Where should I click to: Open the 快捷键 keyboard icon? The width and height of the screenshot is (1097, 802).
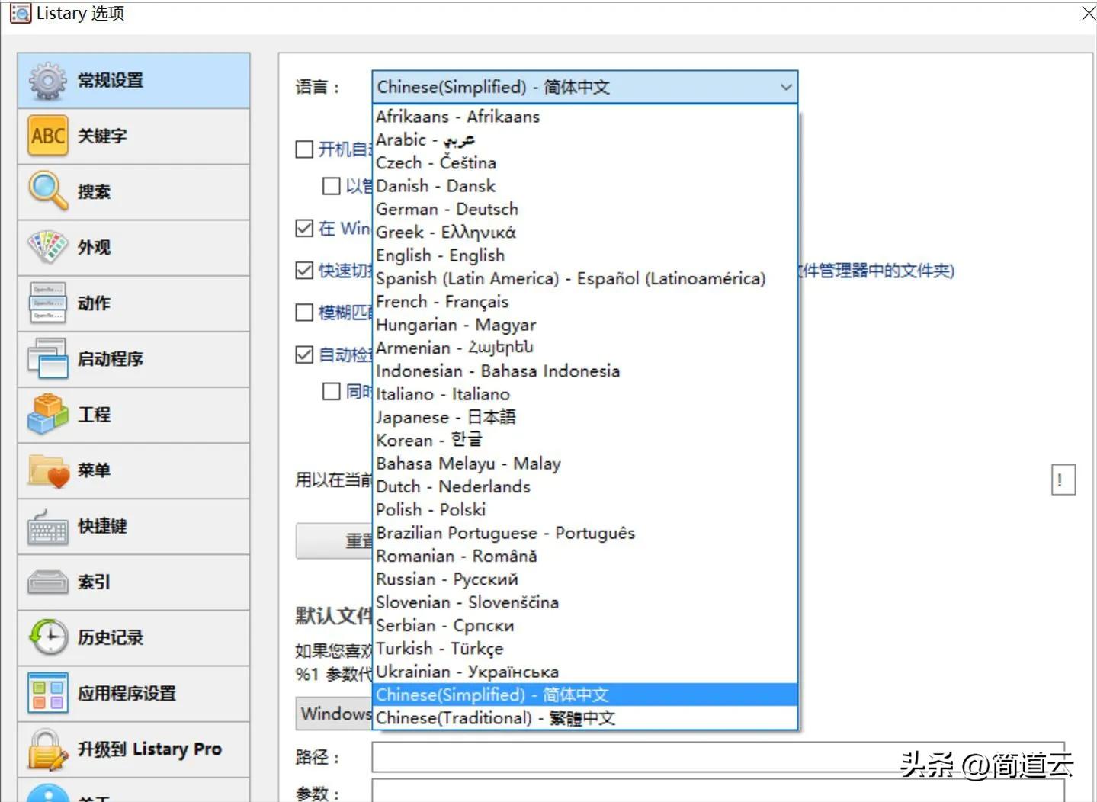[x=47, y=527]
